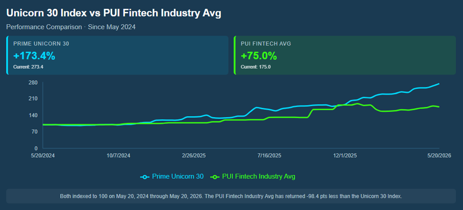Click the chart title Unicorn 30 Index heading

click(113, 14)
